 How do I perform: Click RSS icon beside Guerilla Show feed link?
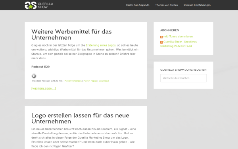coord(161,42)
